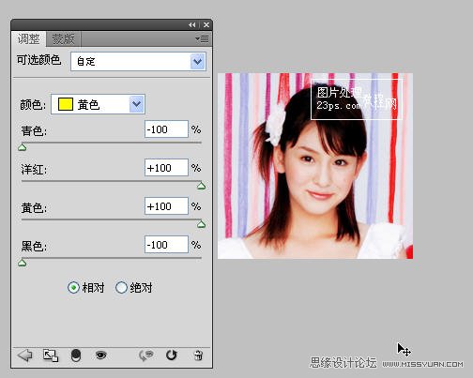Viewport: 473px width, 378px height.
Task: Reset adjustment to defaults icon
Action: click(172, 355)
